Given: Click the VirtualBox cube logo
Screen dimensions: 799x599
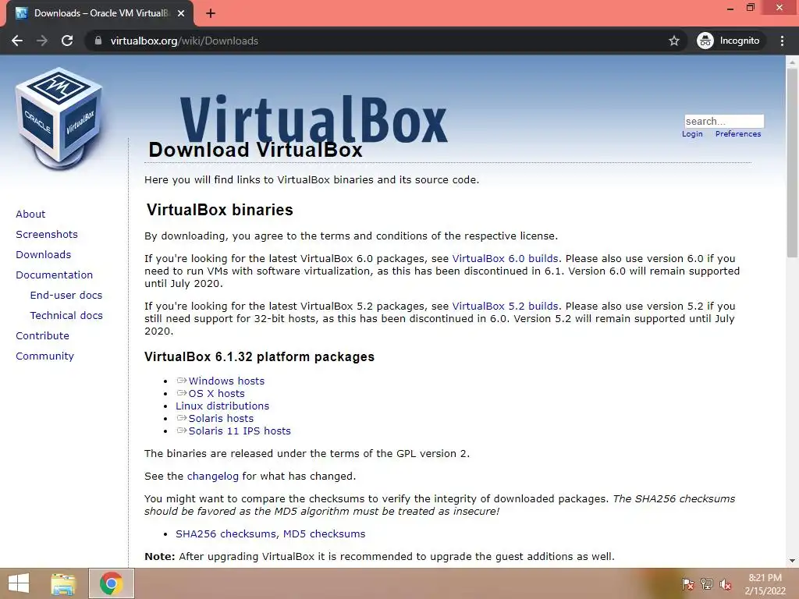Looking at the screenshot, I should (59, 119).
